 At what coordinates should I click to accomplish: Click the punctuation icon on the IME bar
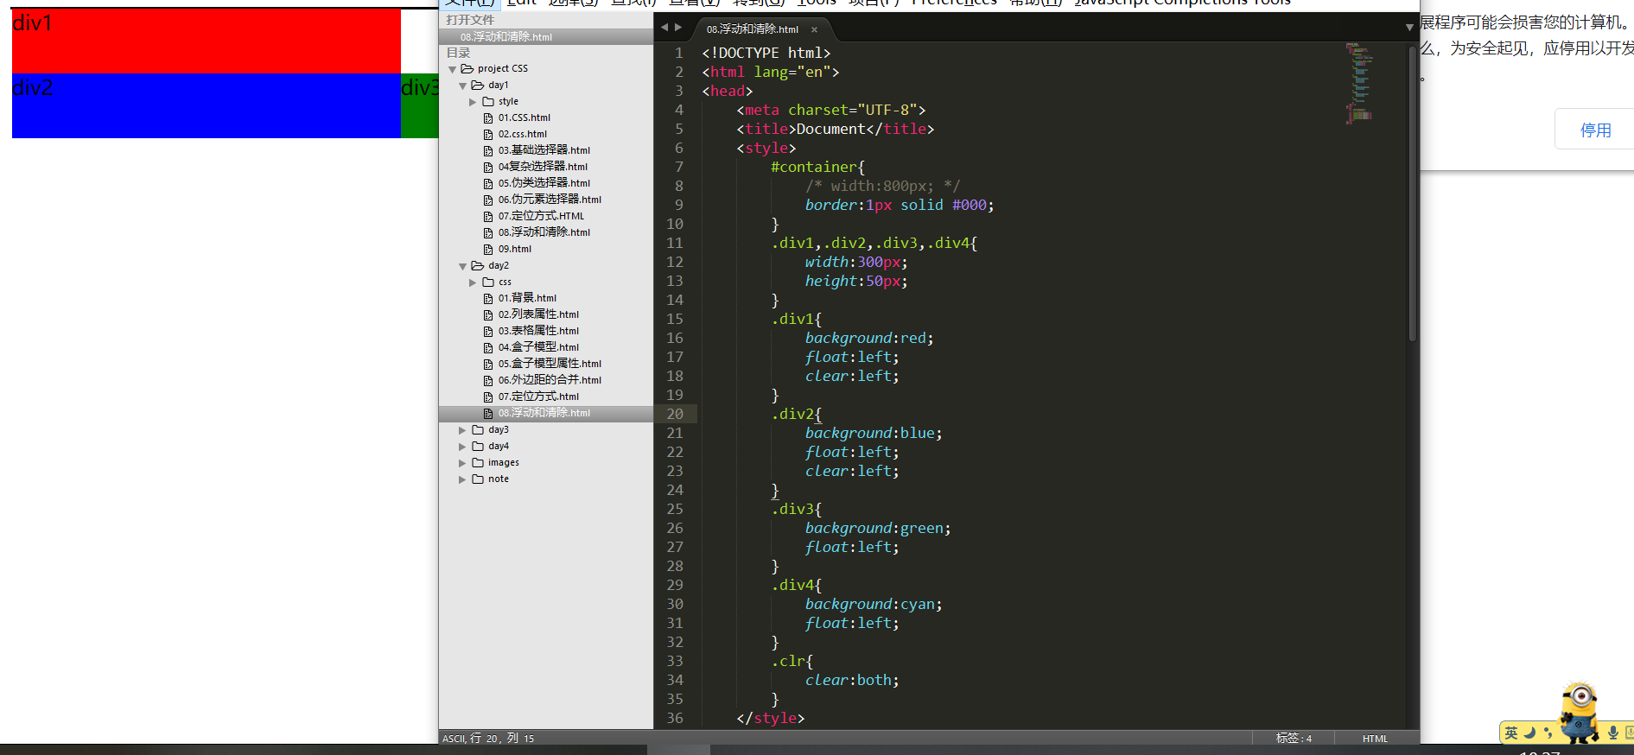pyautogui.click(x=1548, y=733)
